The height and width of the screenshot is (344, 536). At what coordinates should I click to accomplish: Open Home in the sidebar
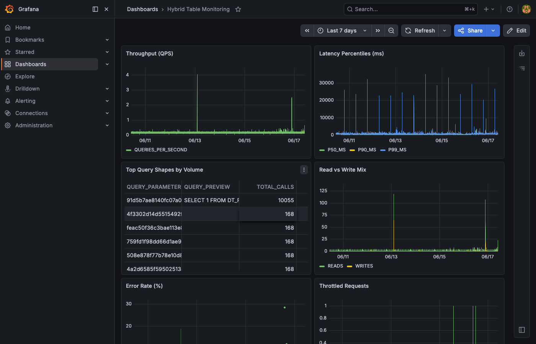23,28
